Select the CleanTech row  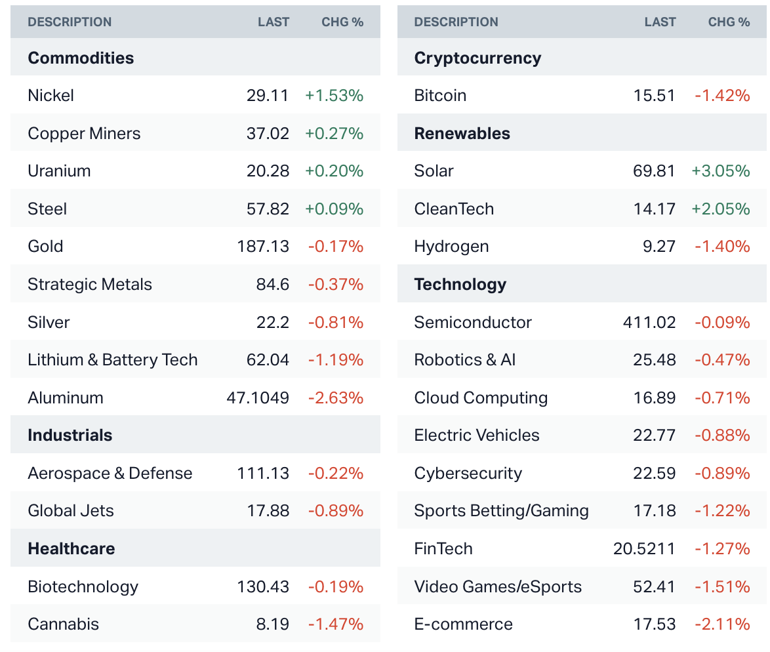(x=454, y=209)
